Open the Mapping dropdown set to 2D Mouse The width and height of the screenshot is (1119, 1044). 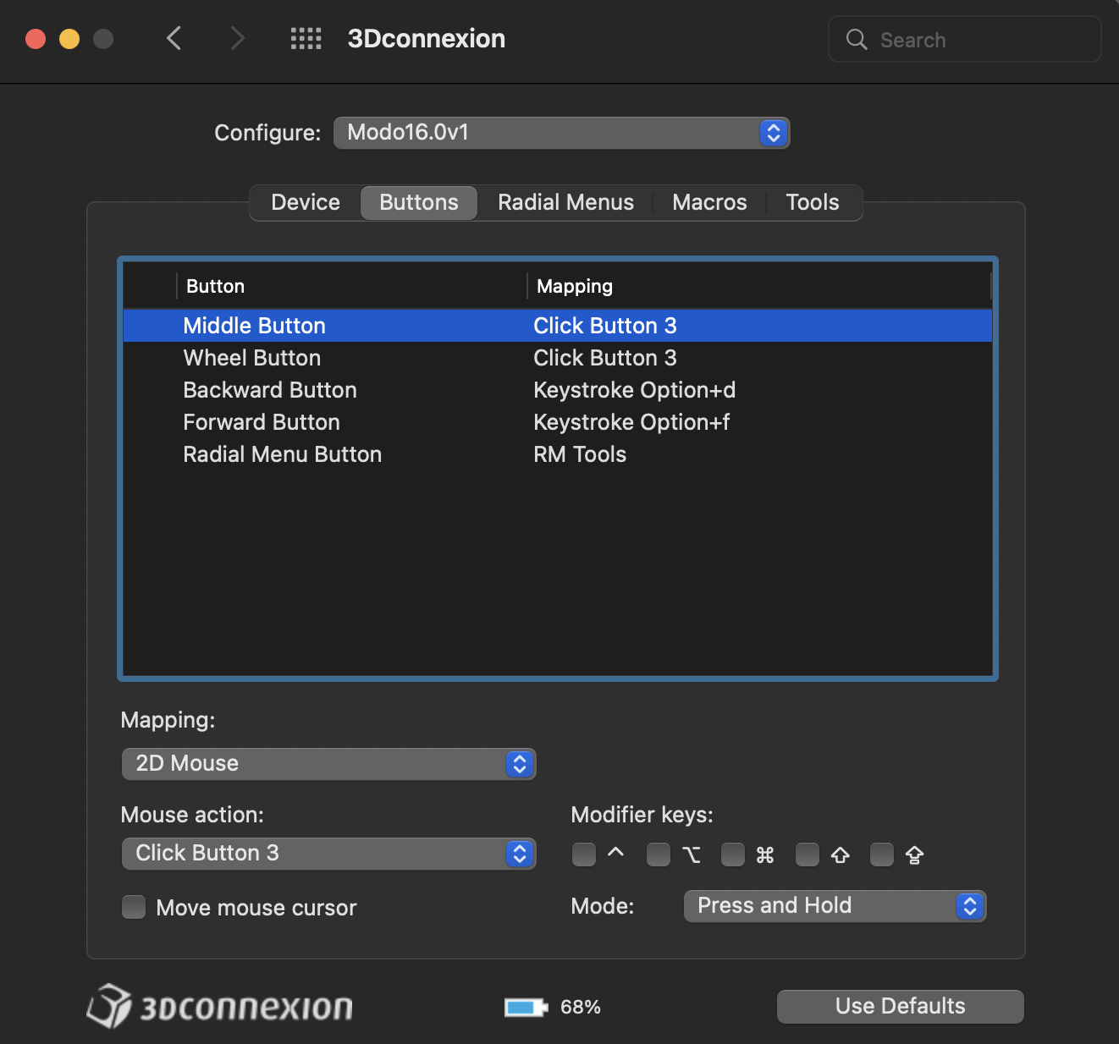coord(328,764)
